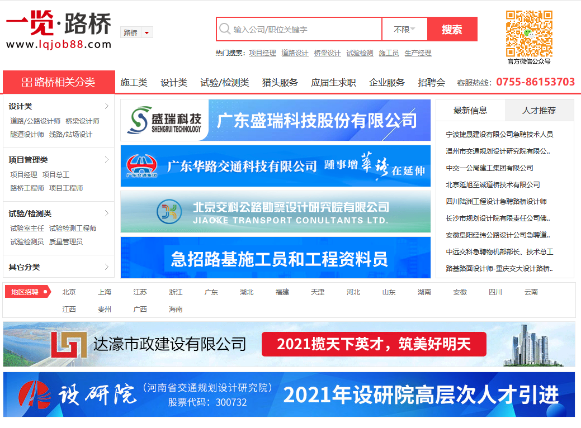Open the 线路/站场设计 category link
This screenshot has height=428, width=581.
71,135
